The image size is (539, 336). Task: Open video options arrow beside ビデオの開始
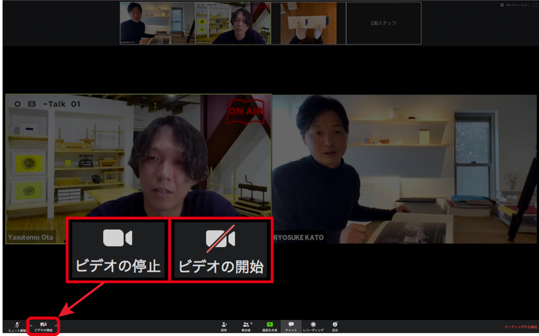pyautogui.click(x=56, y=326)
